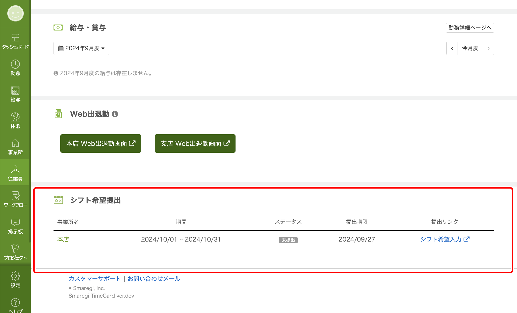The image size is (517, 313).
Task: Click the シフト希望提出 calendar icon
Action: pos(58,200)
